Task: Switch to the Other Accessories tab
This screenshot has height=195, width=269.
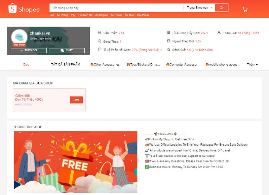Action: (105, 64)
